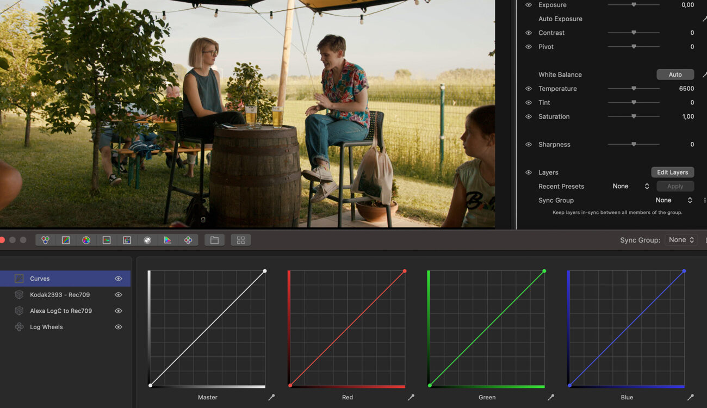Viewport: 707px width, 408px height.
Task: Click the Green curve top point
Action: click(544, 271)
